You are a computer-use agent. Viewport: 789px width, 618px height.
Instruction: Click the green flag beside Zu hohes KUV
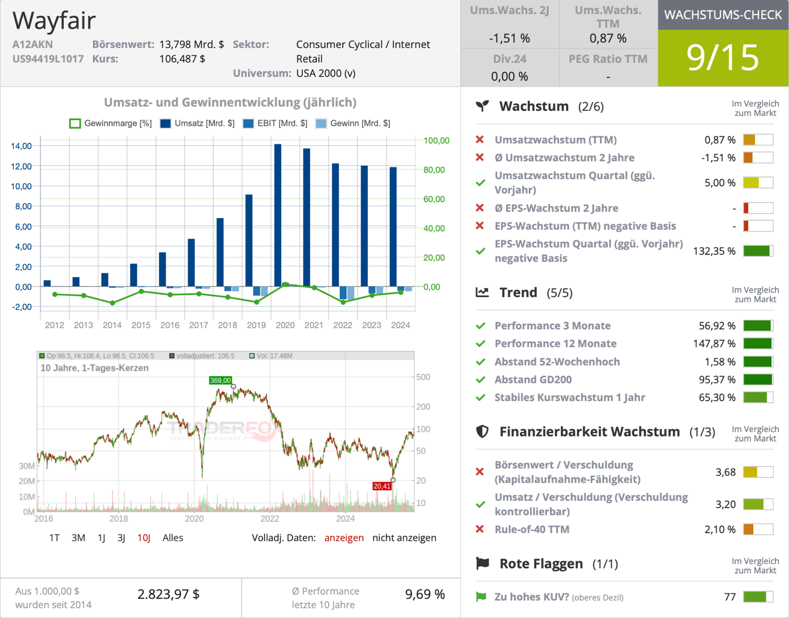pos(481,596)
